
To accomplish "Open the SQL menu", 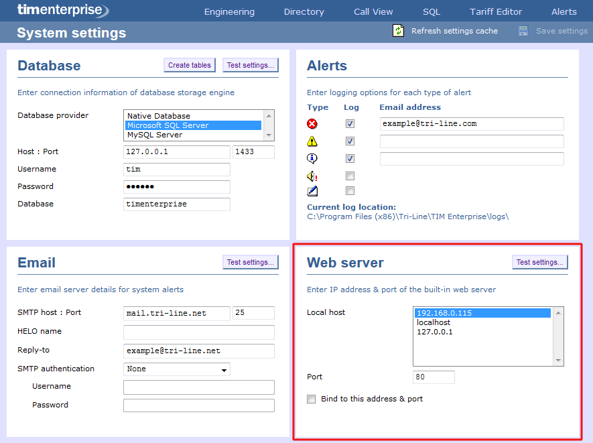I will (432, 11).
